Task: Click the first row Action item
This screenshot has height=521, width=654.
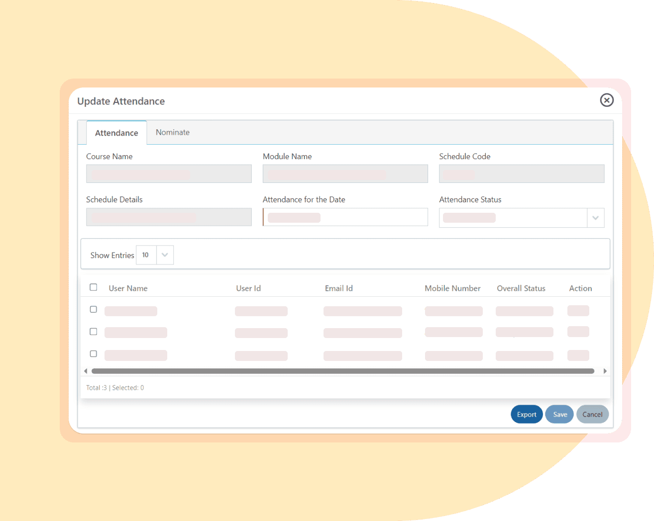Action: click(578, 311)
